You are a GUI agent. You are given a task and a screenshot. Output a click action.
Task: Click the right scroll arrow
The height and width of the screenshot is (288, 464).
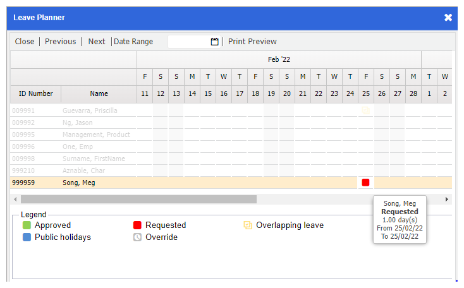coord(447,200)
